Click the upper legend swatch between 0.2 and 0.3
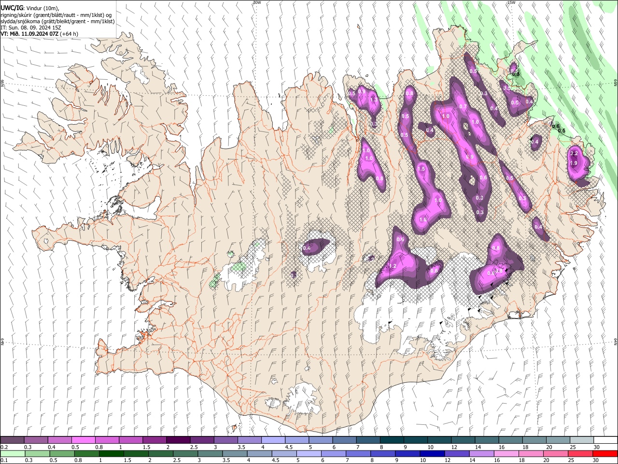The width and height of the screenshot is (618, 464). click(12, 440)
